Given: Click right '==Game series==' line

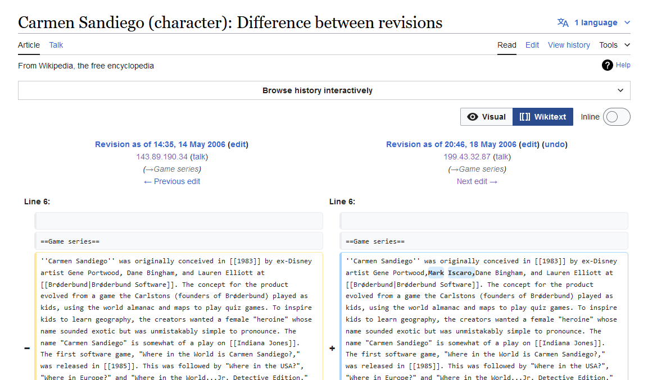Looking at the screenshot, I should pos(483,241).
